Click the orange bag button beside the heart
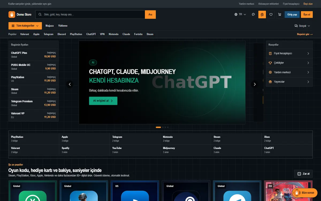 (262, 14)
